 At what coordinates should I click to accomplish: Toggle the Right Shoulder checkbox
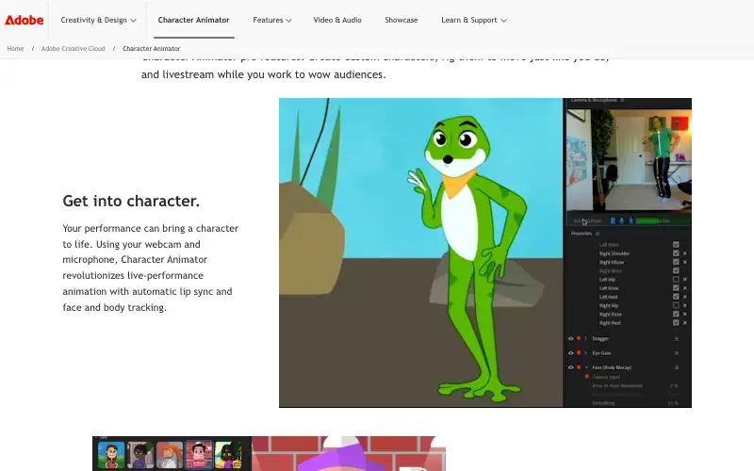(x=676, y=253)
